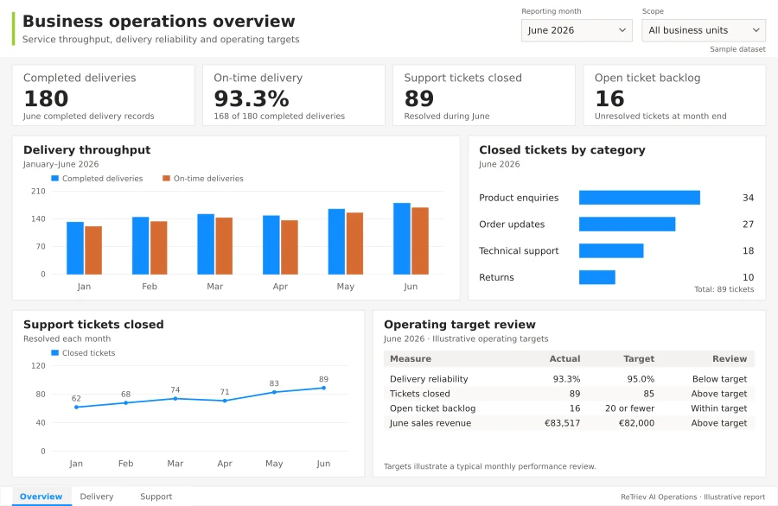The image size is (778, 506).
Task: Select the On-time delivery 93.3% card
Action: click(x=294, y=95)
